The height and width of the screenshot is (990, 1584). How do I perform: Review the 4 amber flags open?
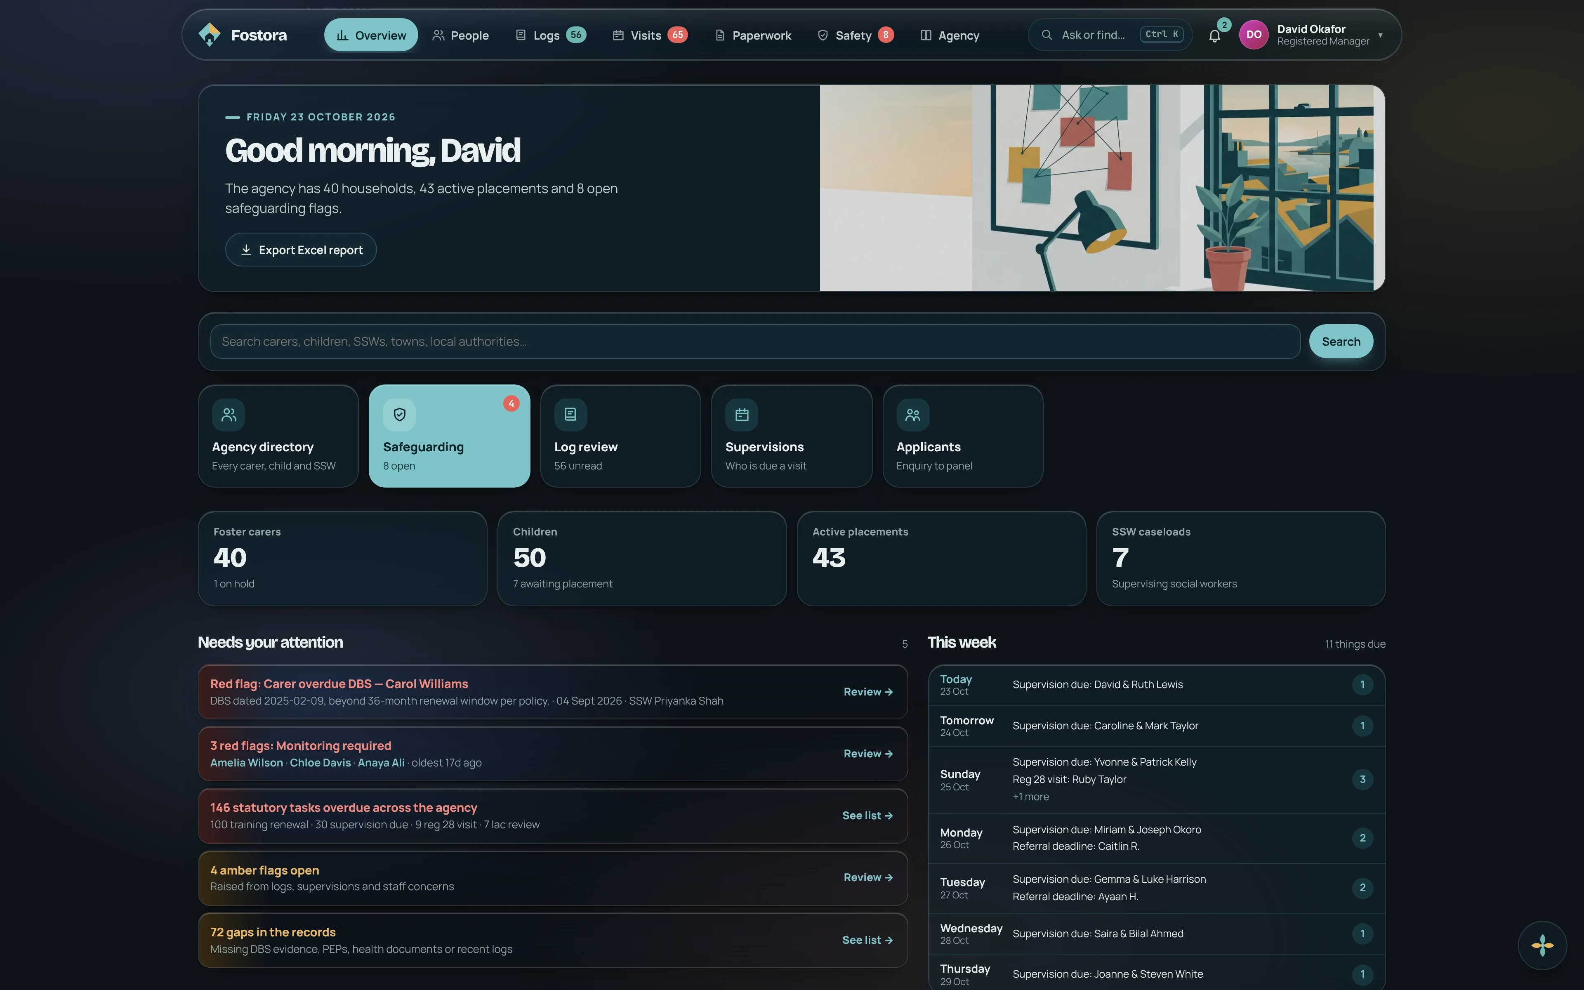[868, 877]
